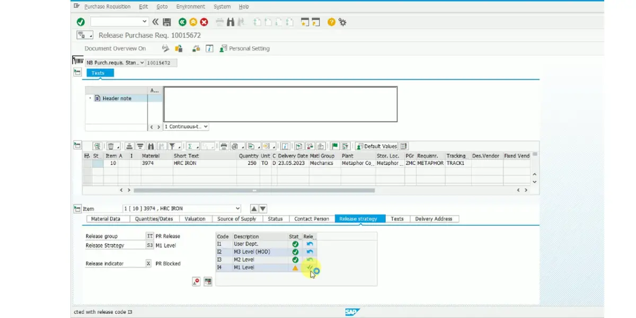
Task: Click cancel release arrow for M3 Level (HOD)
Action: 310,252
